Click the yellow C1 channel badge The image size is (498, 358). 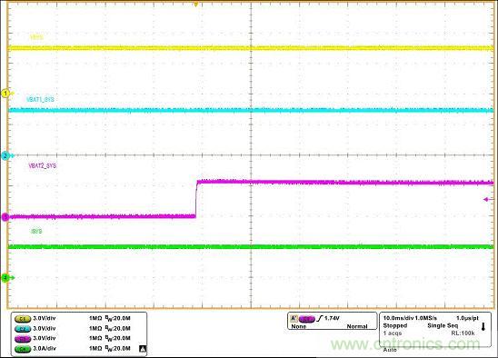(23, 318)
